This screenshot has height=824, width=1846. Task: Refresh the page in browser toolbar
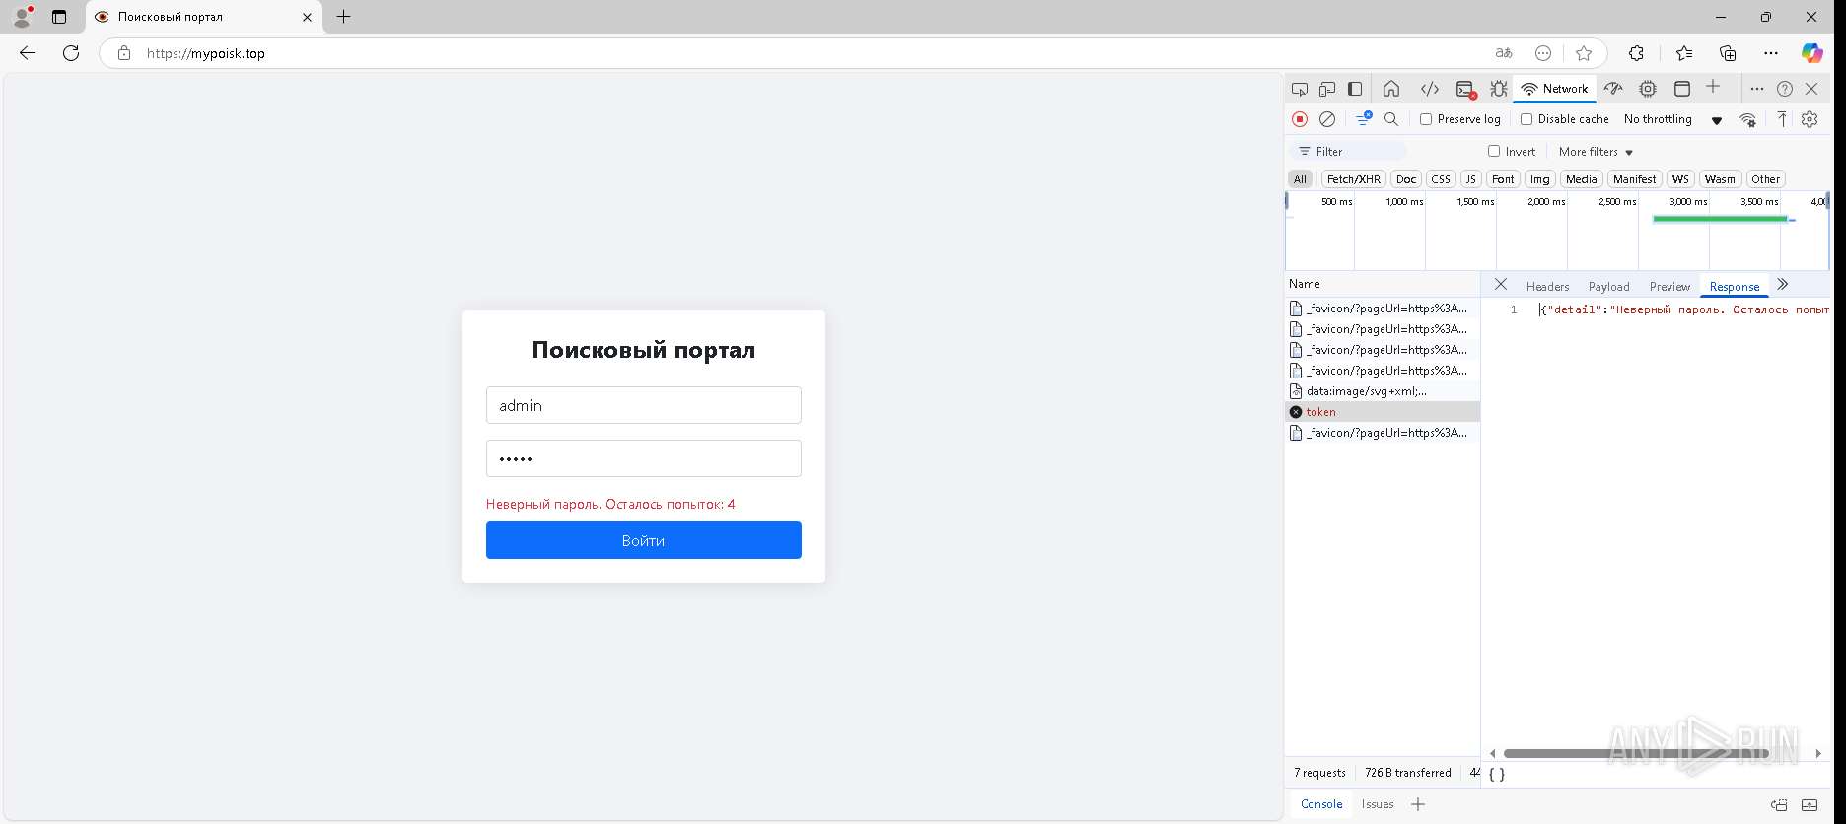[71, 53]
